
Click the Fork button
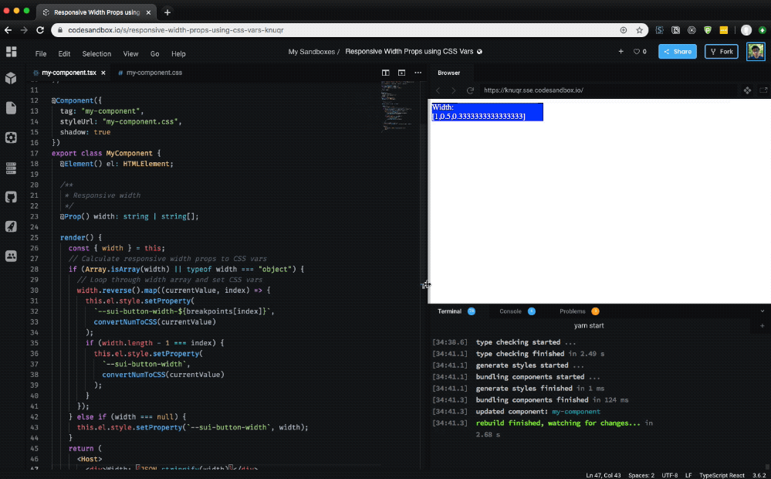pos(721,52)
